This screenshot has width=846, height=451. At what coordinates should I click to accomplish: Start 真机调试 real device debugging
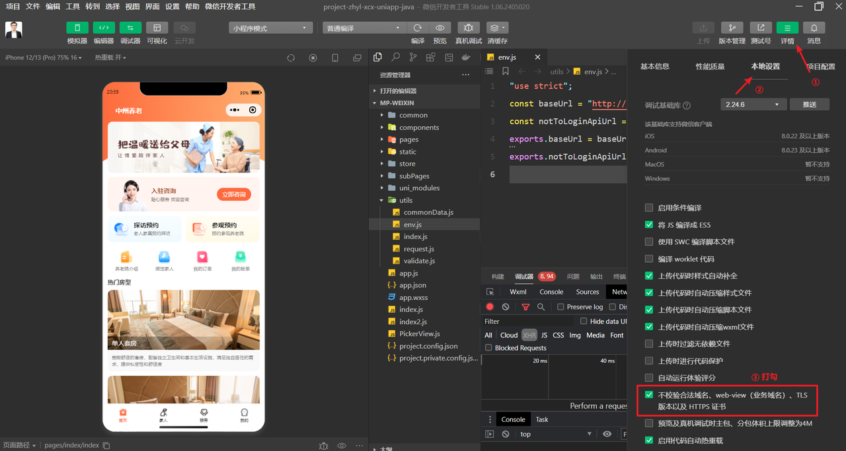pyautogui.click(x=469, y=28)
